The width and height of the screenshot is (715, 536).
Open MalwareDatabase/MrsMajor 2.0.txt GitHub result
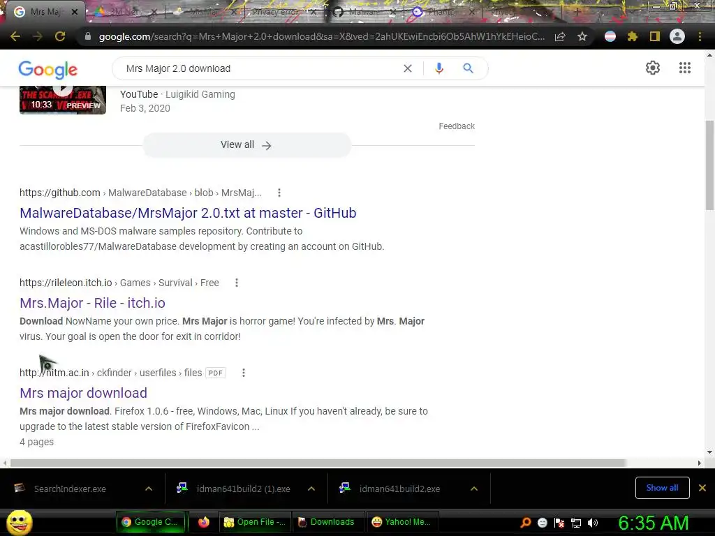pyautogui.click(x=188, y=213)
